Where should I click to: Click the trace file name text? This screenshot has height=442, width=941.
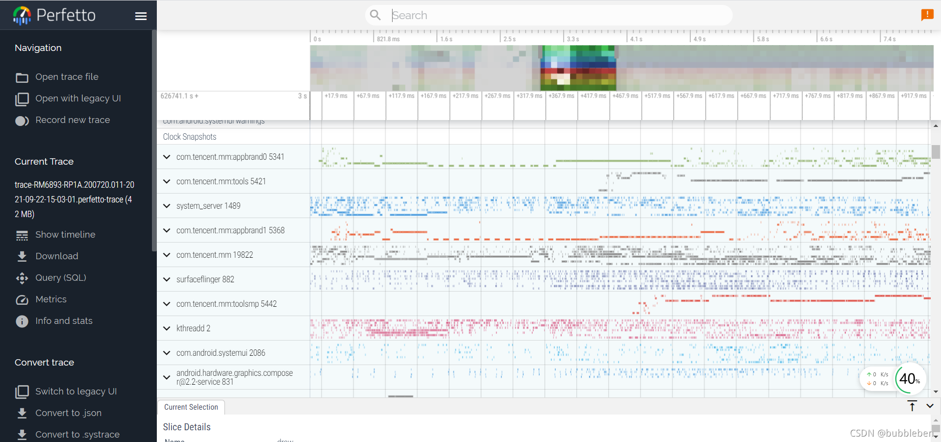[74, 199]
